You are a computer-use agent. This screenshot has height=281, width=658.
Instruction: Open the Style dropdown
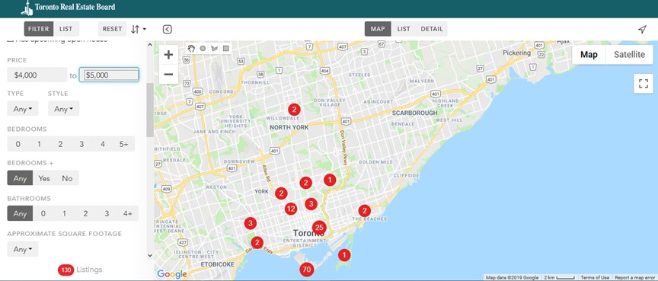point(63,109)
